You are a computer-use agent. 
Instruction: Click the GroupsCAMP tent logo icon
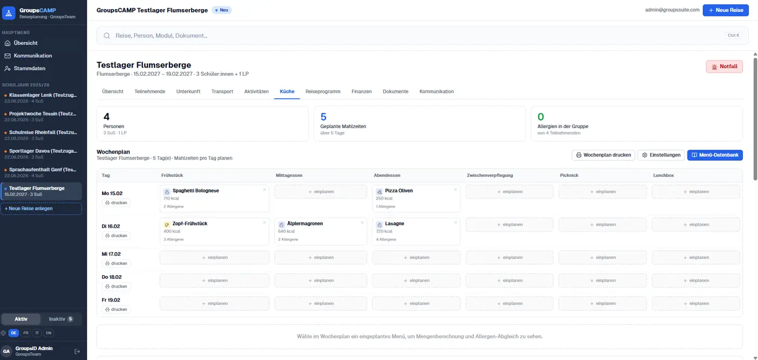(x=9, y=13)
